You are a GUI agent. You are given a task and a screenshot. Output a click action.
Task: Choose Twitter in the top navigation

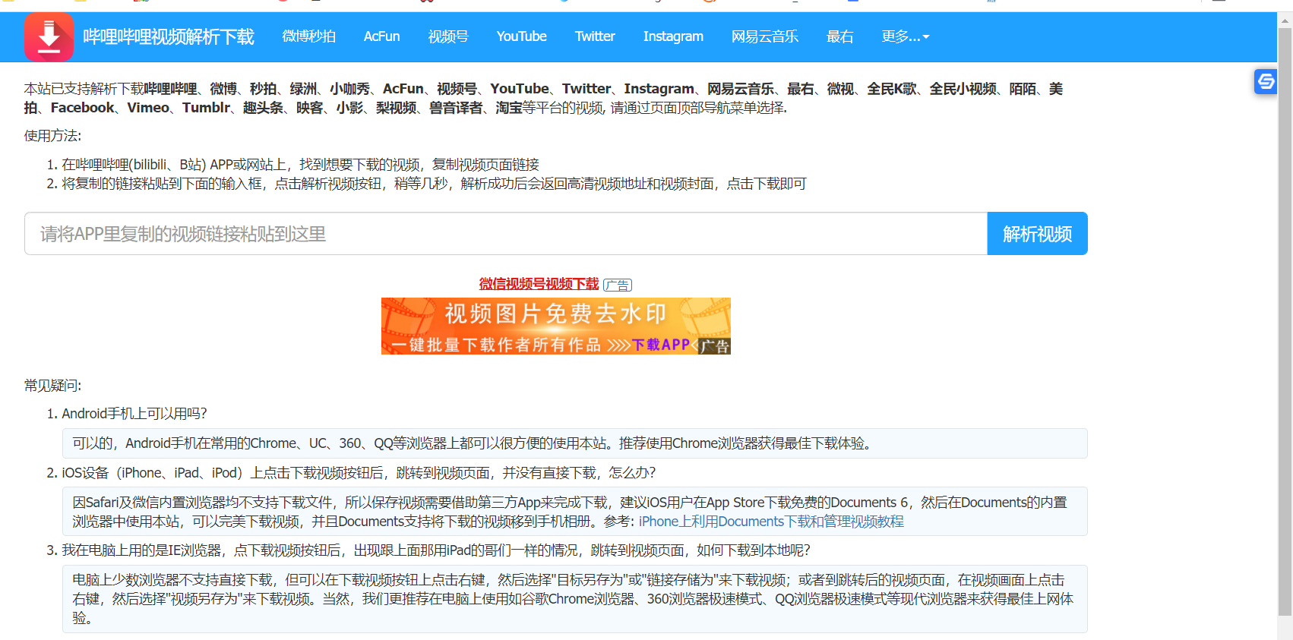point(594,36)
